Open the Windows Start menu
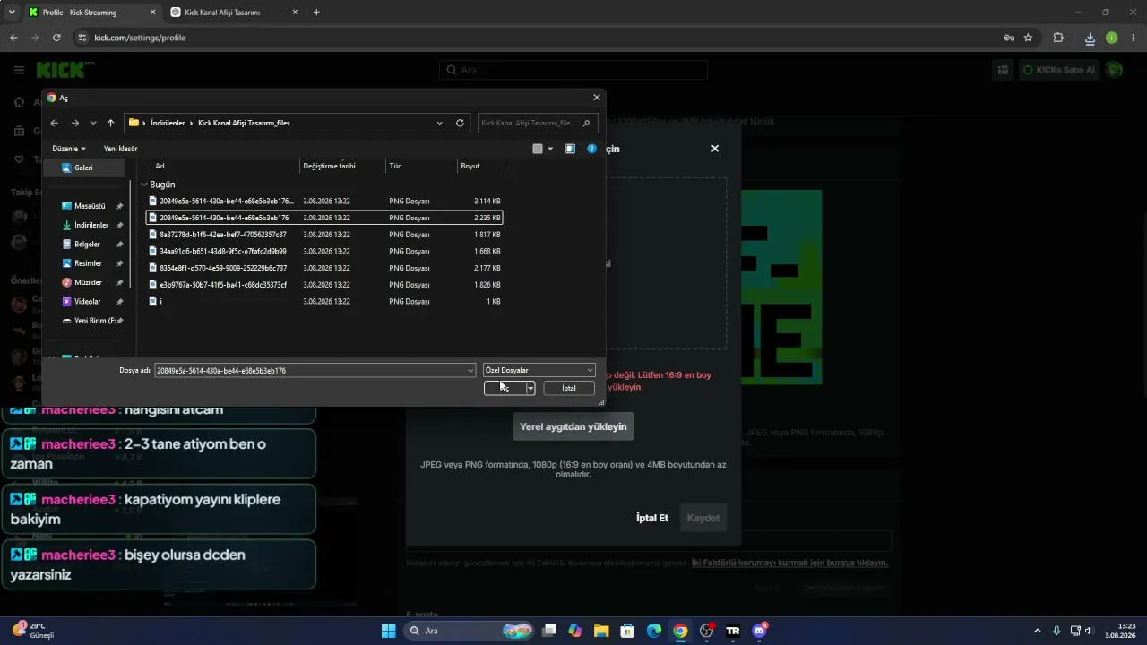Image resolution: width=1147 pixels, height=645 pixels. pos(388,631)
